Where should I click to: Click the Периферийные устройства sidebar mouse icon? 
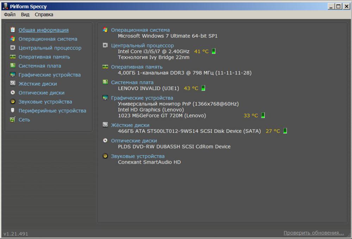point(13,111)
